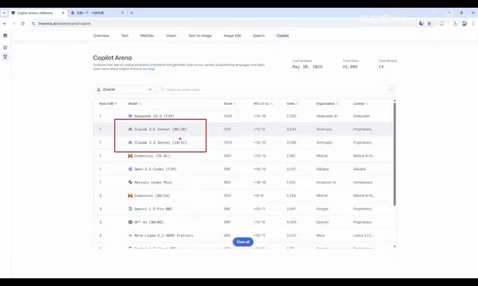Click the table scrollbar down arrow
The image size is (478, 286).
point(395,246)
